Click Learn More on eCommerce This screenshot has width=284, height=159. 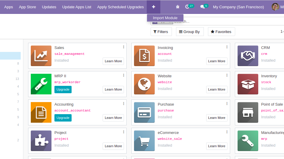(217, 146)
